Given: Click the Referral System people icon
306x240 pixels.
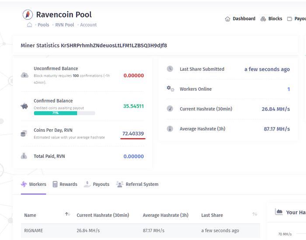Looking at the screenshot, I should tap(120, 184).
